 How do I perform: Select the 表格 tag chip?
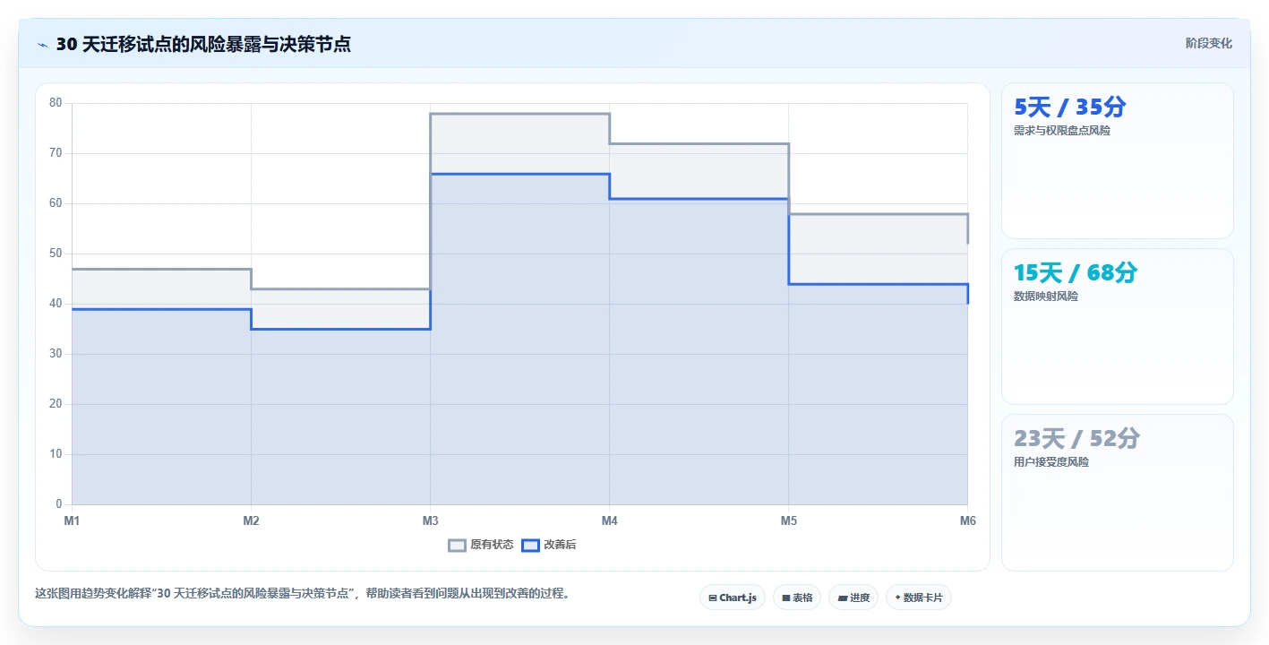pyautogui.click(x=797, y=598)
